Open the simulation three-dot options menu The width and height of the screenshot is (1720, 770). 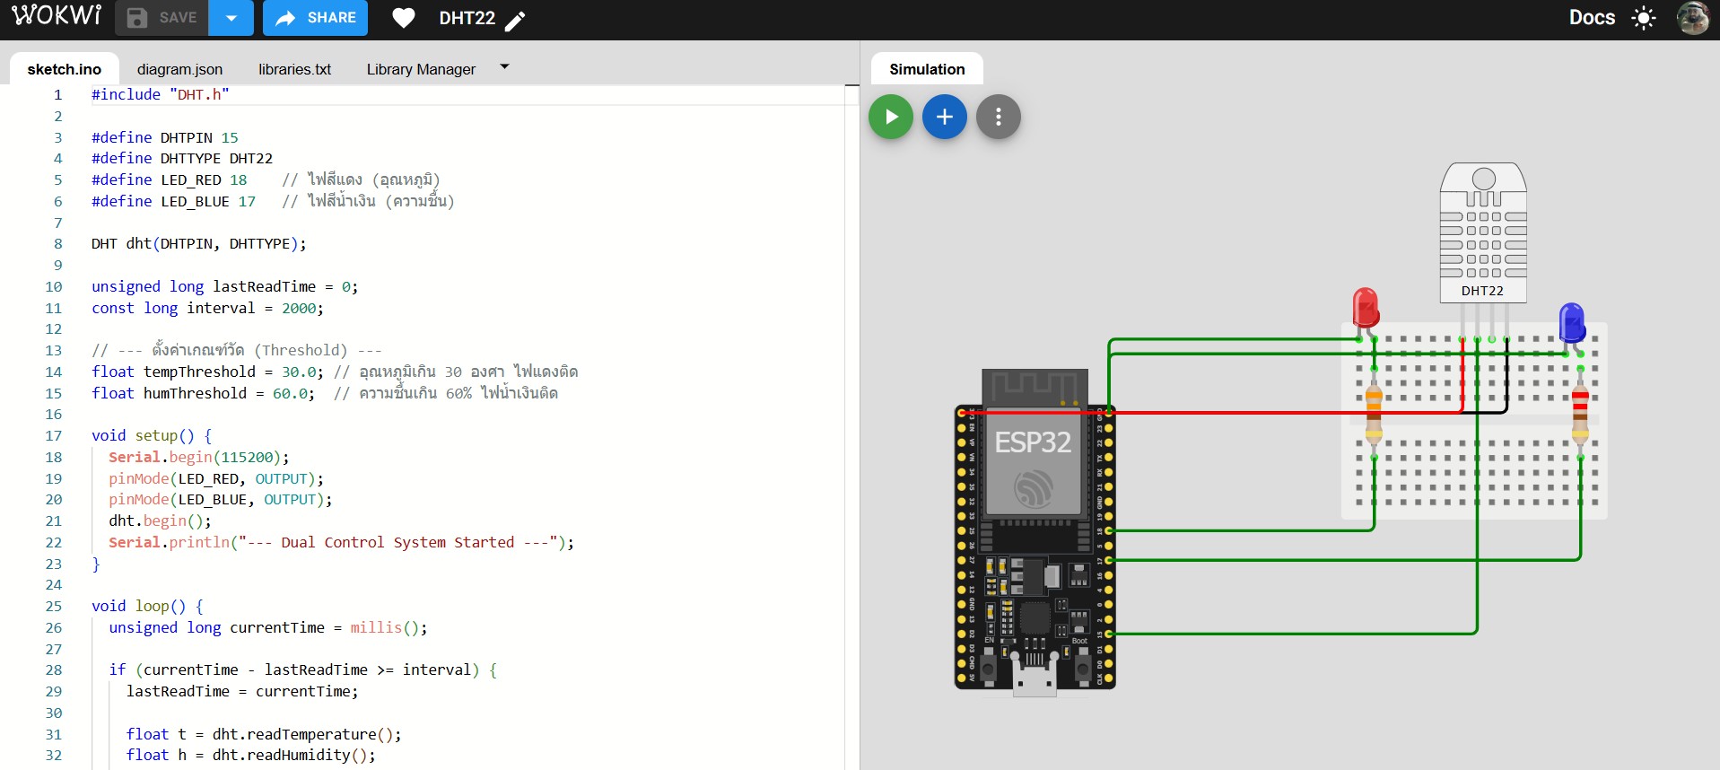pos(998,117)
